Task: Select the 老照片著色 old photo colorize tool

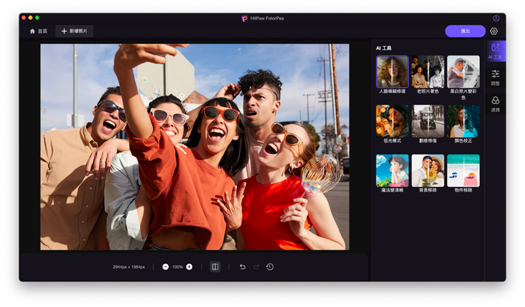Action: click(x=427, y=71)
